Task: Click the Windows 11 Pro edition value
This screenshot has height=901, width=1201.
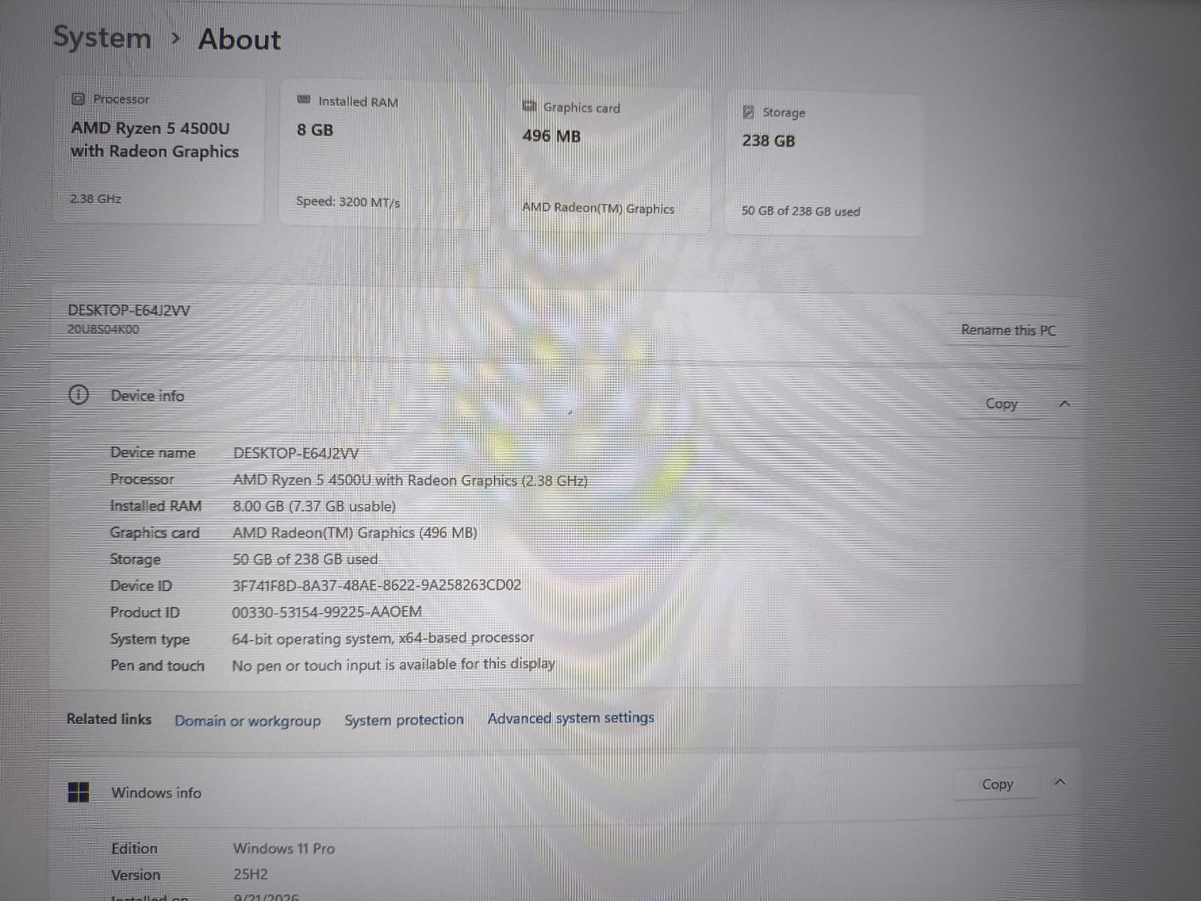Action: (284, 848)
